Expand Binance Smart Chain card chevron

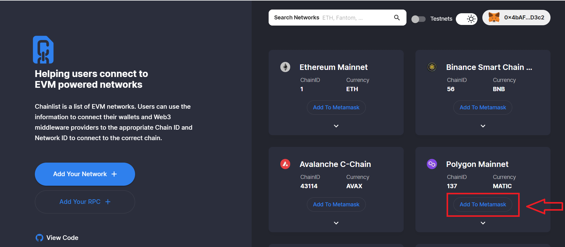pyautogui.click(x=483, y=126)
